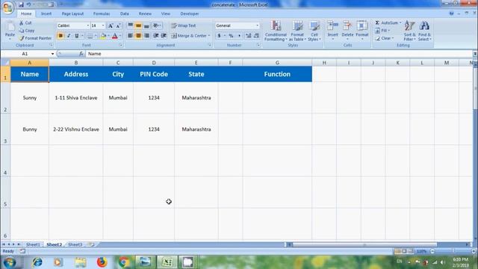The width and height of the screenshot is (478, 269).
Task: Apply the yellow fill color swatch
Action: [103, 36]
